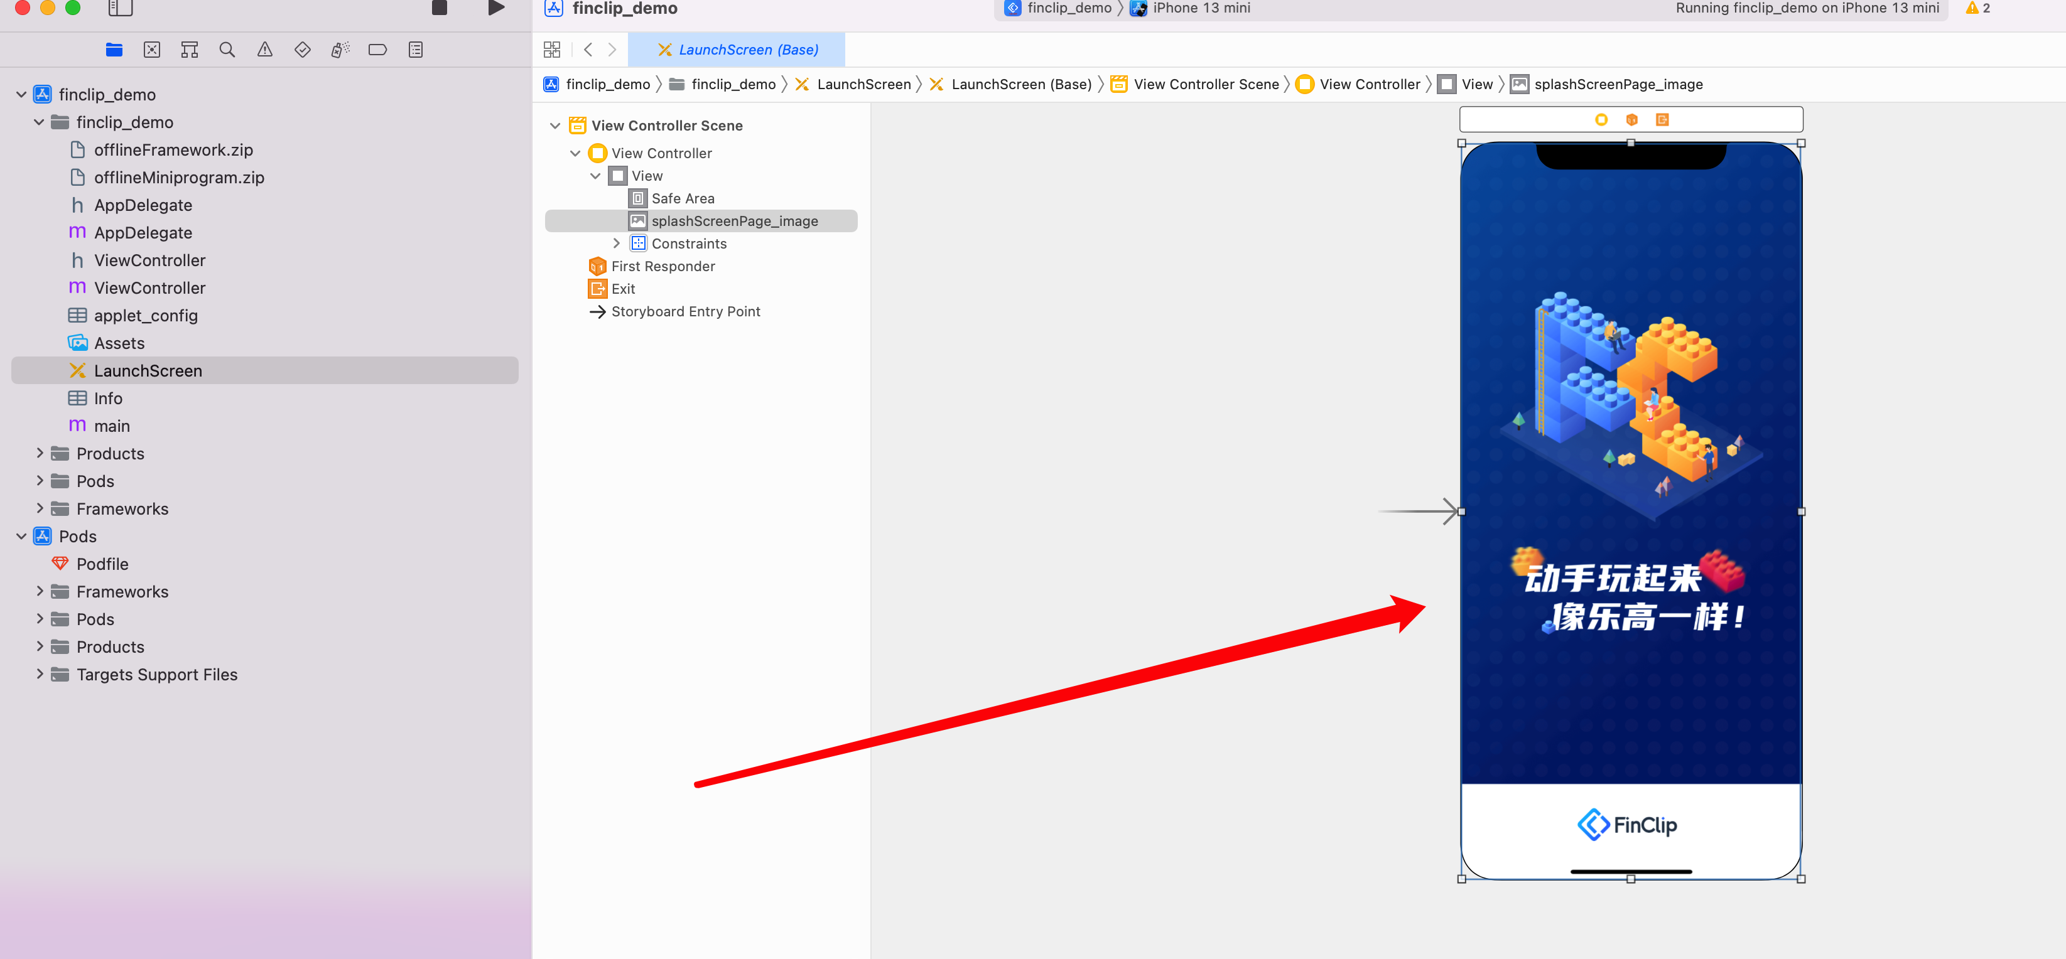Image resolution: width=2066 pixels, height=959 pixels.
Task: Expand the Targets Support Files folder
Action: [40, 674]
